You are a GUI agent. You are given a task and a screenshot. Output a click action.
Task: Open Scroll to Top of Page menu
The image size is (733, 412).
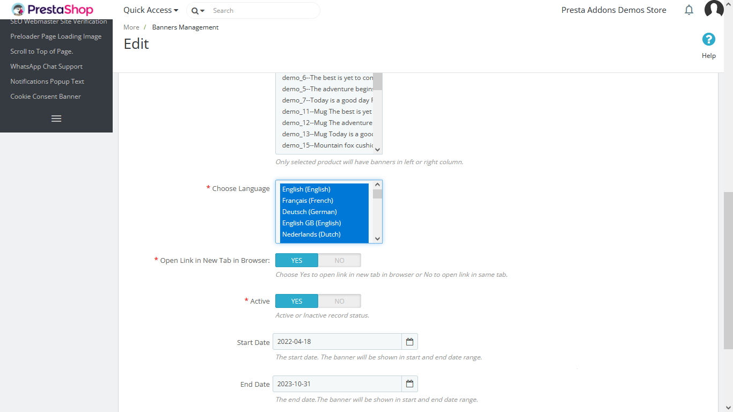(x=42, y=51)
